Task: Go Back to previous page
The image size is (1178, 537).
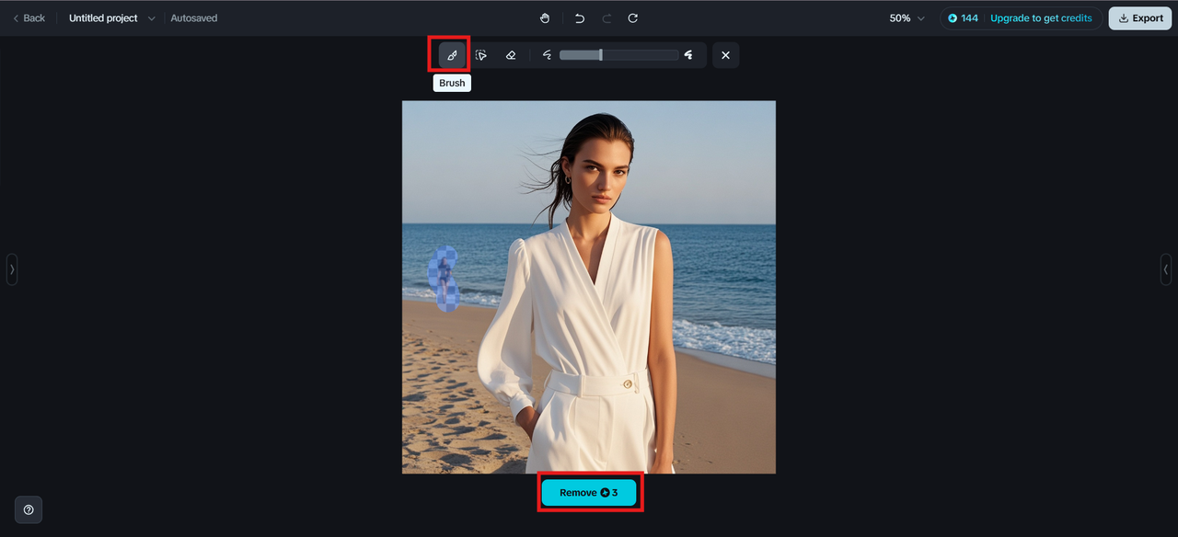Action: tap(29, 18)
